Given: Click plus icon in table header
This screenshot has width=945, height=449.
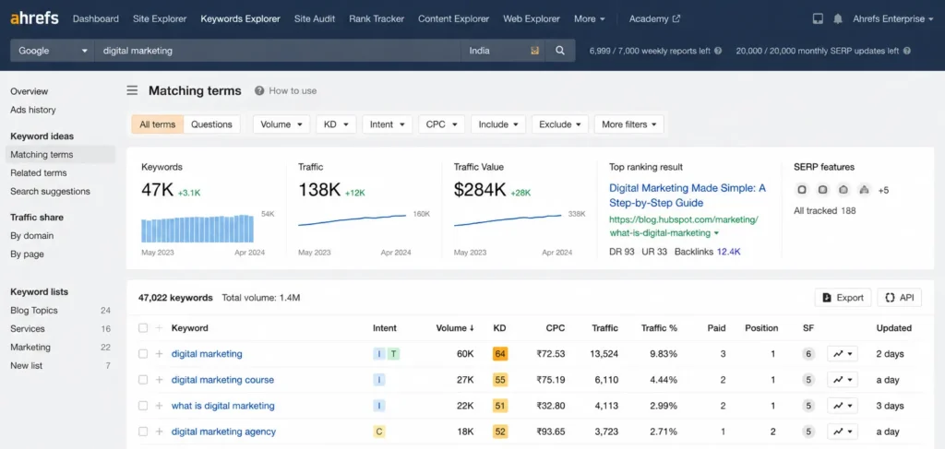Looking at the screenshot, I should [x=159, y=328].
